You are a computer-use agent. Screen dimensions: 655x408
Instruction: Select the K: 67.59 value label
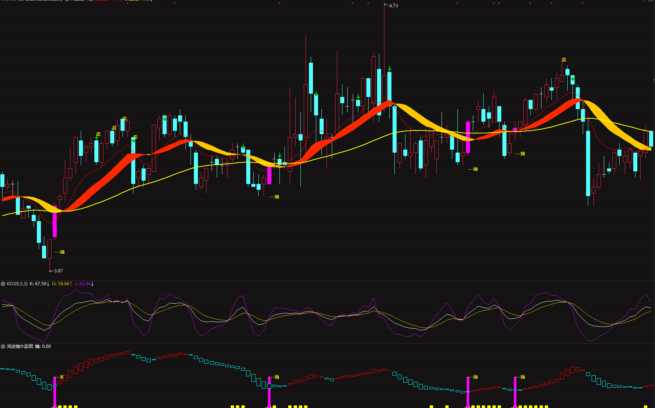coord(38,284)
